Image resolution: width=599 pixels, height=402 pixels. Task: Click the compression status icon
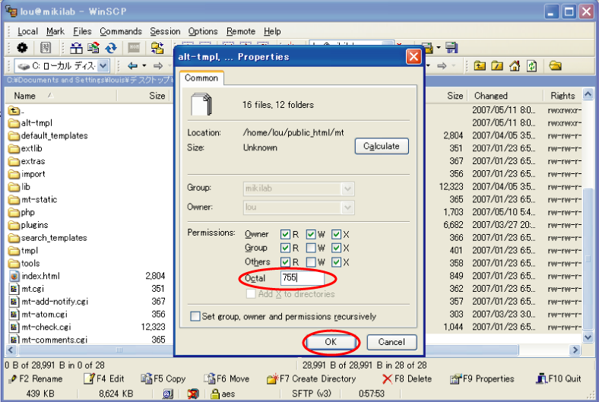click(x=193, y=394)
